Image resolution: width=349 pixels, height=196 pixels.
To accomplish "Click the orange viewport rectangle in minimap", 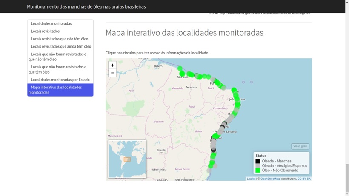I will (127, 159).
